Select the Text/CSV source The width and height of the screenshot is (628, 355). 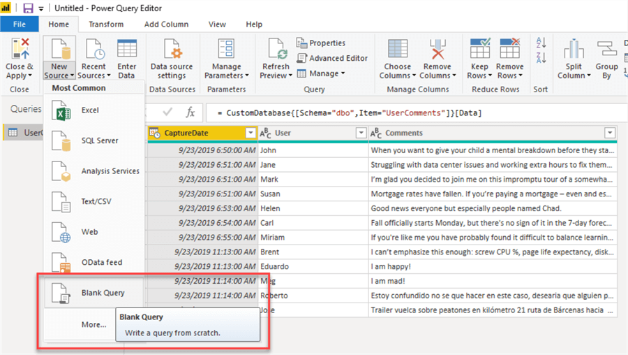click(94, 202)
